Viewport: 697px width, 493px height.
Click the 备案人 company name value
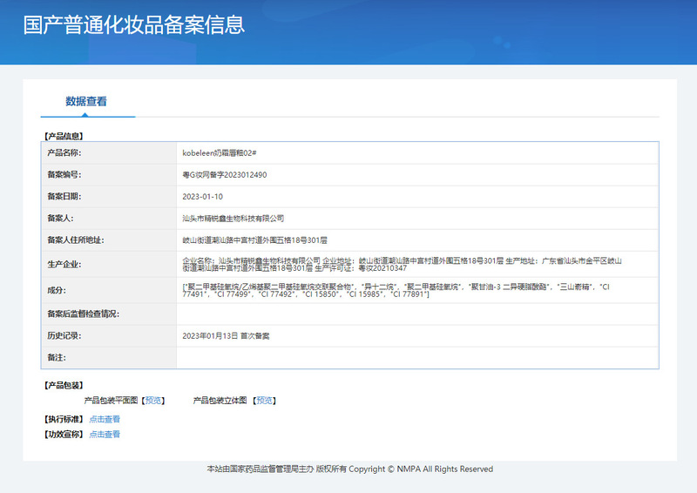233,218
